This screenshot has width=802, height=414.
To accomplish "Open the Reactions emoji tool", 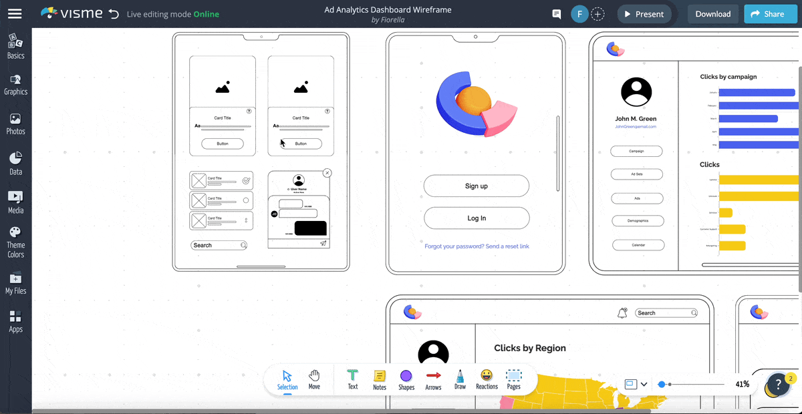I will point(487,379).
